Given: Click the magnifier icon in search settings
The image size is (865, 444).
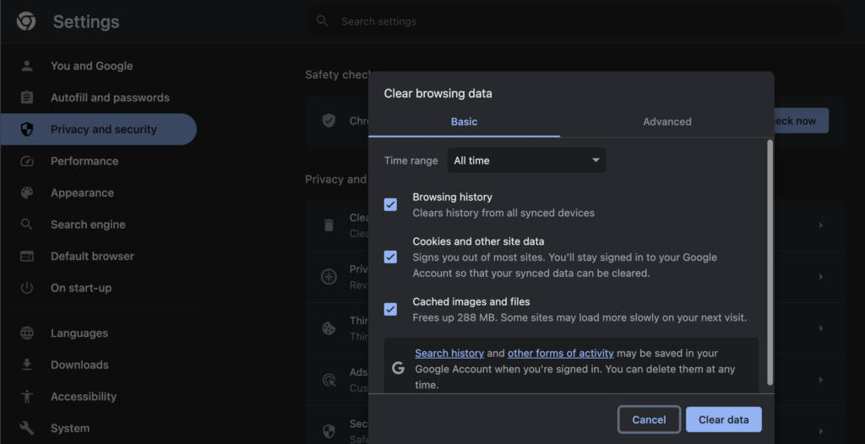Looking at the screenshot, I should [322, 21].
